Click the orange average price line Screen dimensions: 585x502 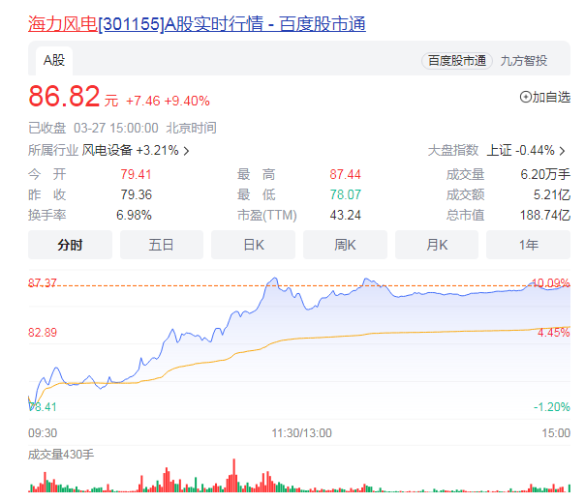[320, 337]
